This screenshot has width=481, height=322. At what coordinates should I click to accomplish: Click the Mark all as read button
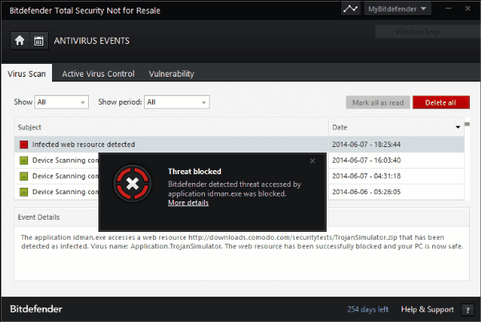378,102
